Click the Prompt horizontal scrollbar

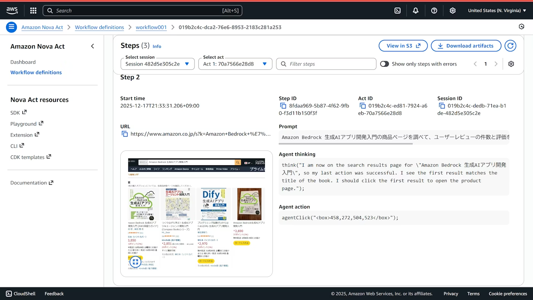346,144
